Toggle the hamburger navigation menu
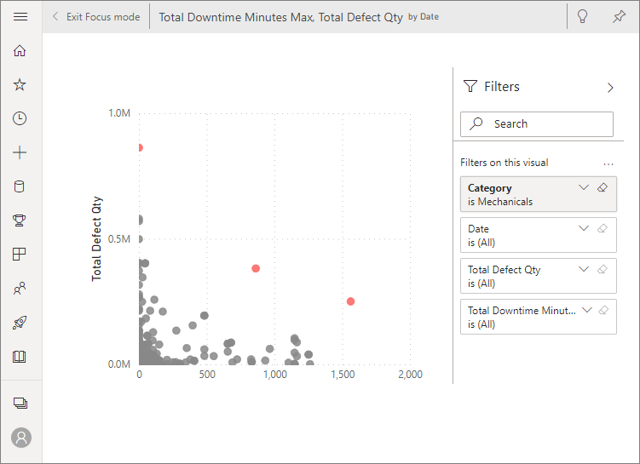Viewport: 640px width, 464px height. 20,17
